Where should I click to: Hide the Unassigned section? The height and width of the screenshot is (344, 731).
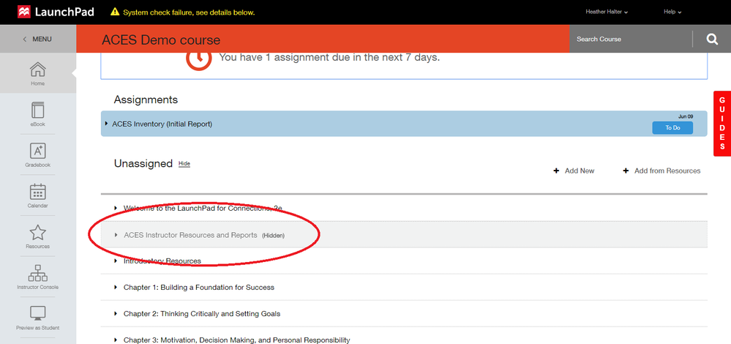tap(184, 164)
